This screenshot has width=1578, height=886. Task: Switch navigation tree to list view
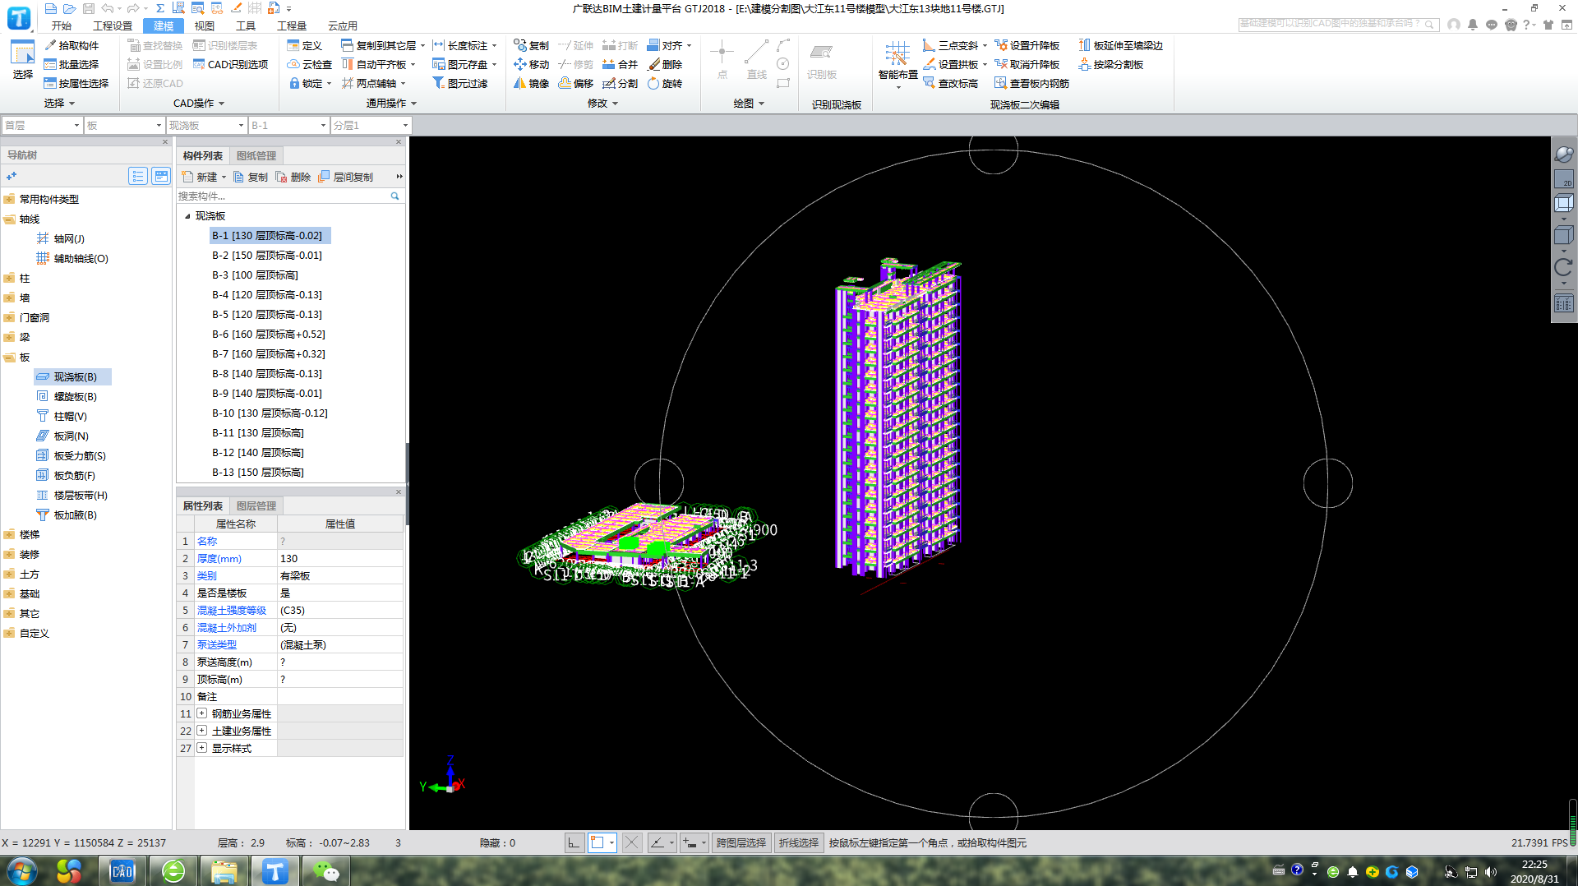click(x=137, y=176)
